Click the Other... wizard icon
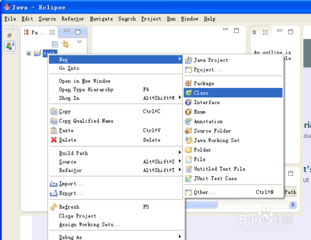 [188, 192]
